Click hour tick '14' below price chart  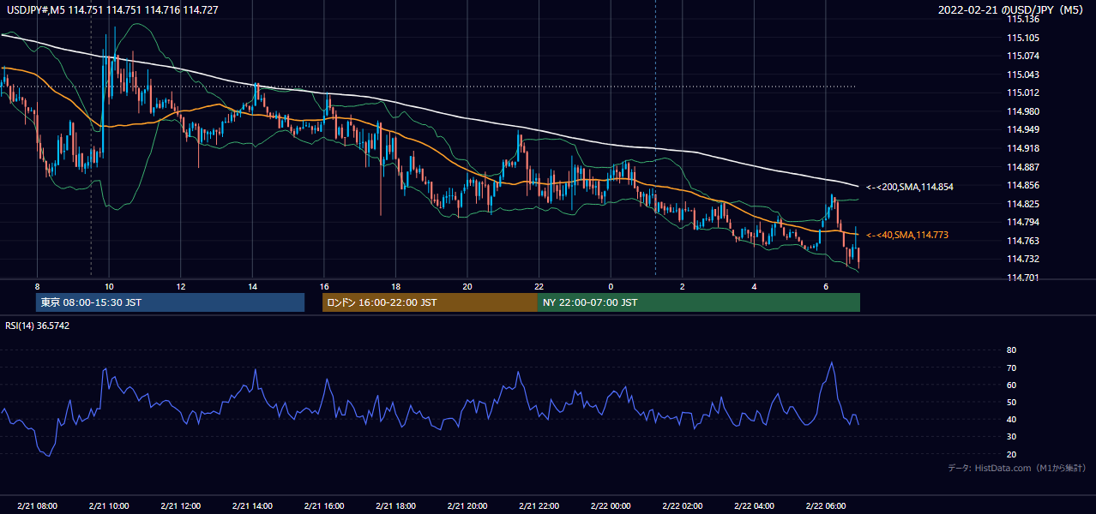tap(252, 285)
